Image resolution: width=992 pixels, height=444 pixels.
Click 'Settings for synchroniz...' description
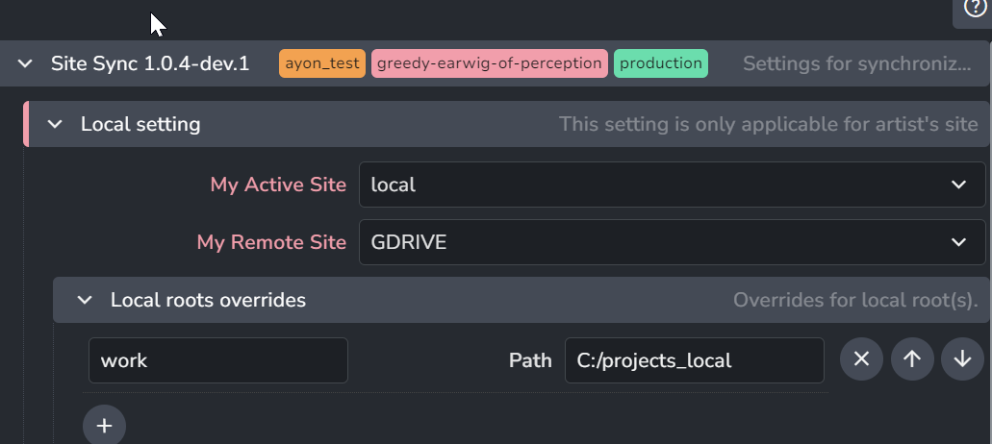tap(856, 63)
